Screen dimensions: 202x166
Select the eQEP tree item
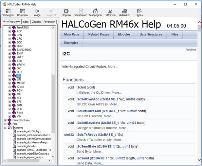pyautogui.click(x=20, y=57)
